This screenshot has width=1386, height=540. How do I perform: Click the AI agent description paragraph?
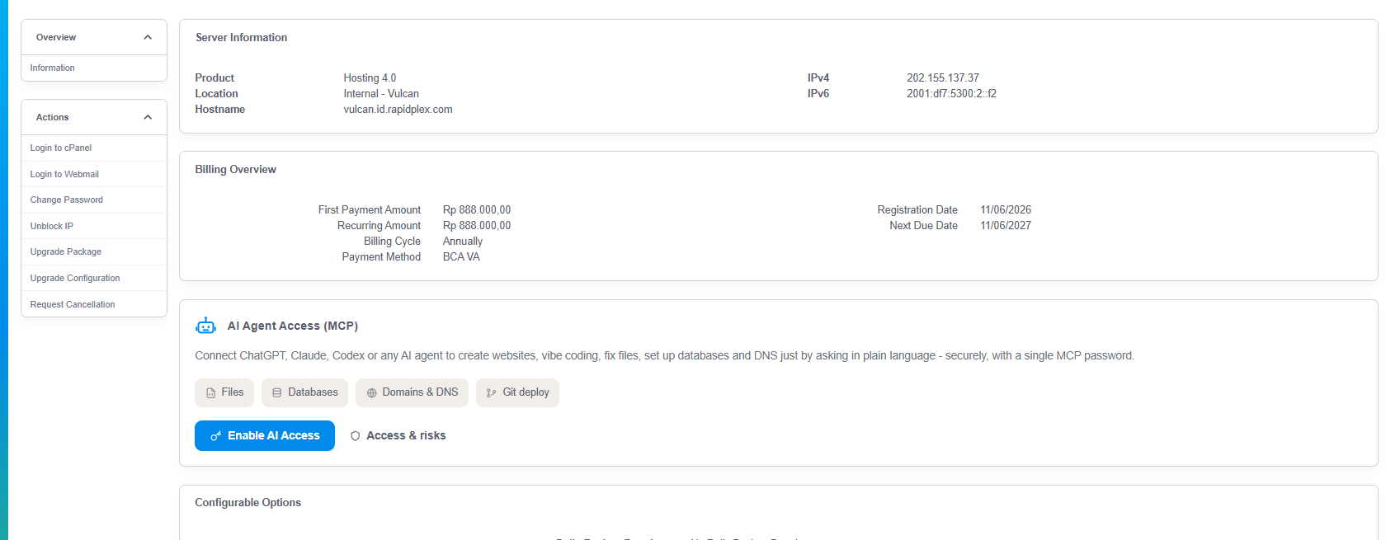(665, 356)
